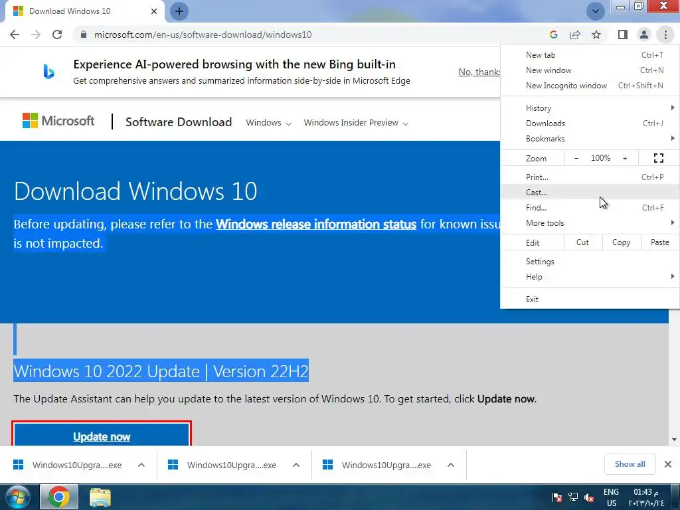
Task: Decrease zoom with the minus button
Action: click(x=576, y=158)
